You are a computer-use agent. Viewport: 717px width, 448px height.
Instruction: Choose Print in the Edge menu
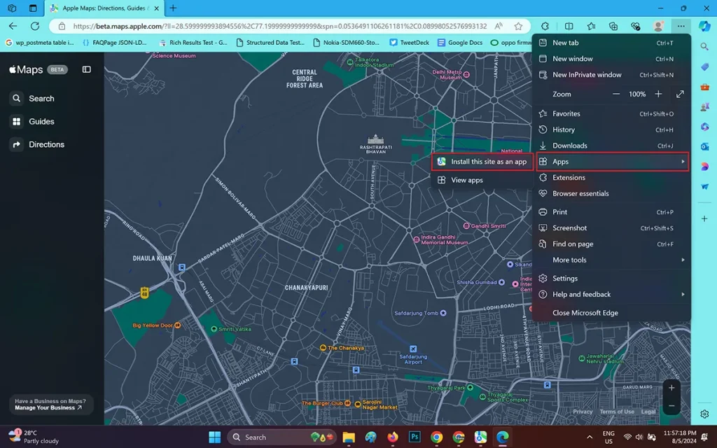pyautogui.click(x=613, y=211)
